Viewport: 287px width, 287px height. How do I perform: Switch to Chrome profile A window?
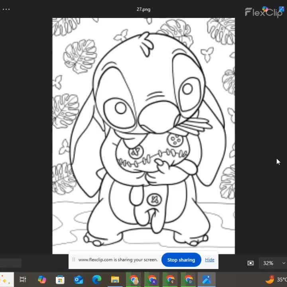pos(152,279)
